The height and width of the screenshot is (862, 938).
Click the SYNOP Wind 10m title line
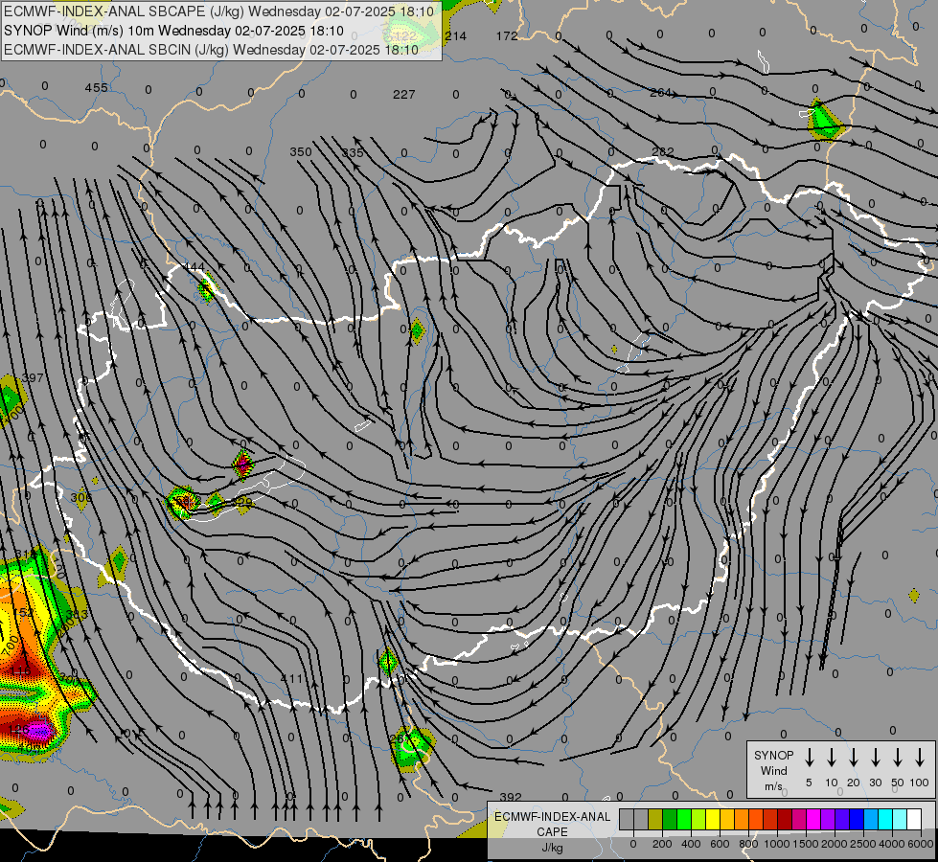point(173,31)
